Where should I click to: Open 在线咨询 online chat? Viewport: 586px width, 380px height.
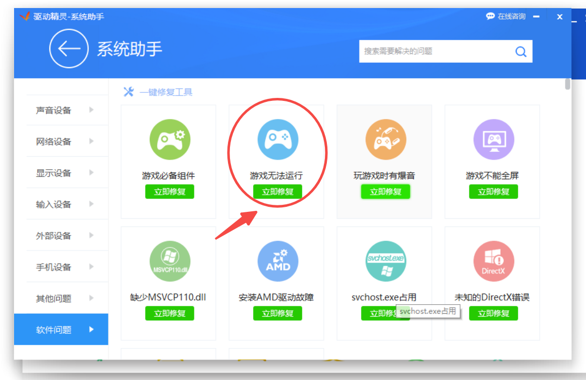click(506, 17)
